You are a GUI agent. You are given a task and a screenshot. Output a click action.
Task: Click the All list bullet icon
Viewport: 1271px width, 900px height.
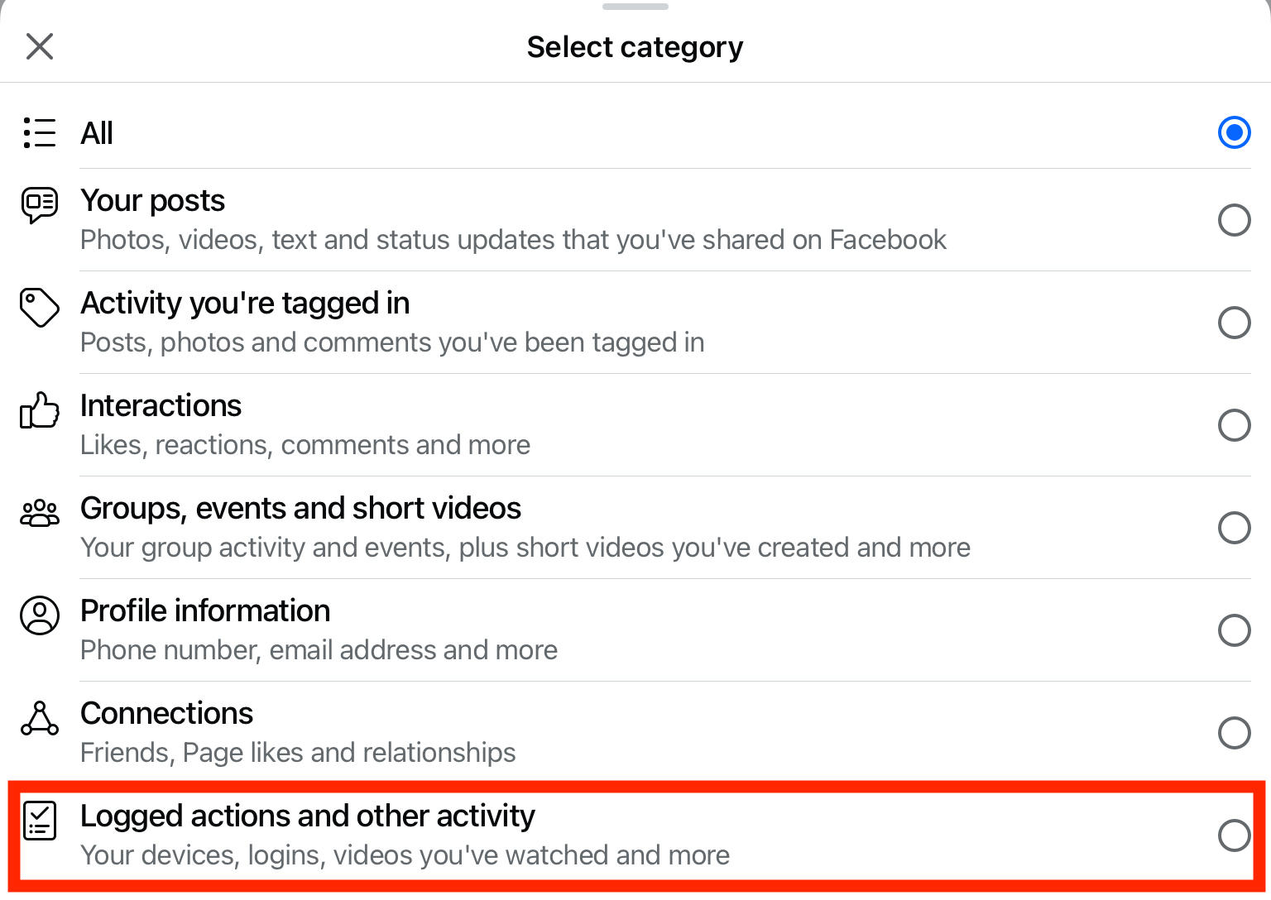point(40,132)
